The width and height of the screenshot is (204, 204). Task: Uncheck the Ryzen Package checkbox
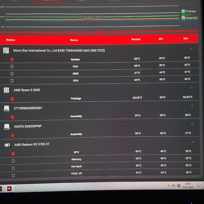click(12, 99)
